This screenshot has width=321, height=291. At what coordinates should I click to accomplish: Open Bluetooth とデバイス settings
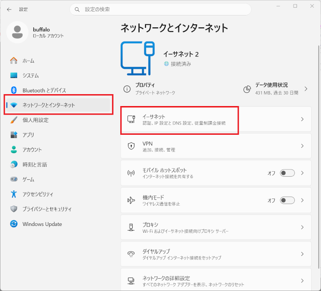click(58, 90)
